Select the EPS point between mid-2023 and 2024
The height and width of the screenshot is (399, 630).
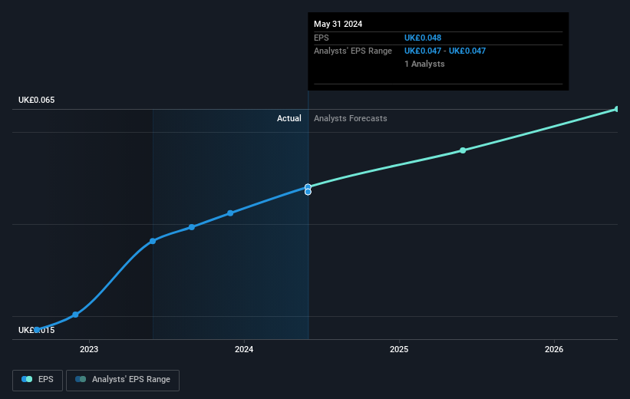click(x=192, y=227)
